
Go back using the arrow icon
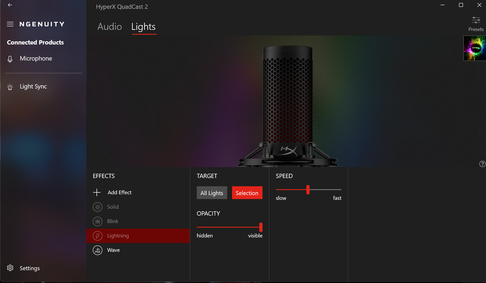10,5
